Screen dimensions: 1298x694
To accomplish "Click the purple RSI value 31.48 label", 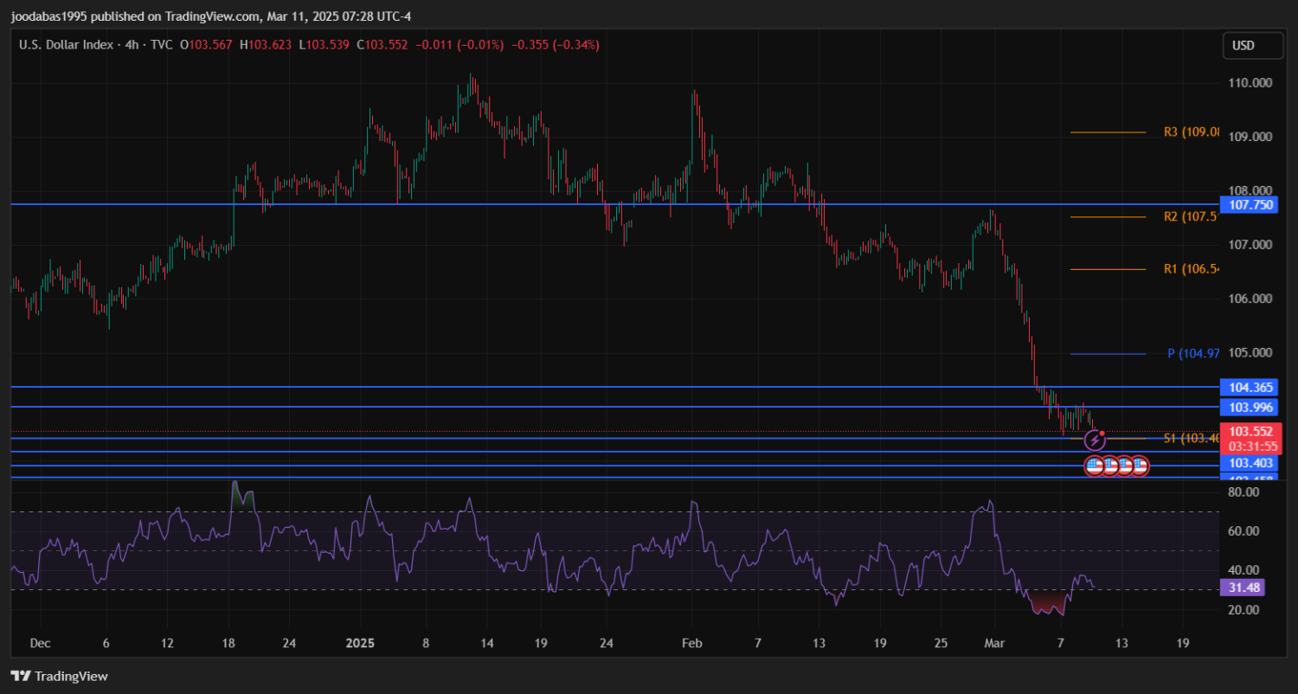I will coord(1242,588).
